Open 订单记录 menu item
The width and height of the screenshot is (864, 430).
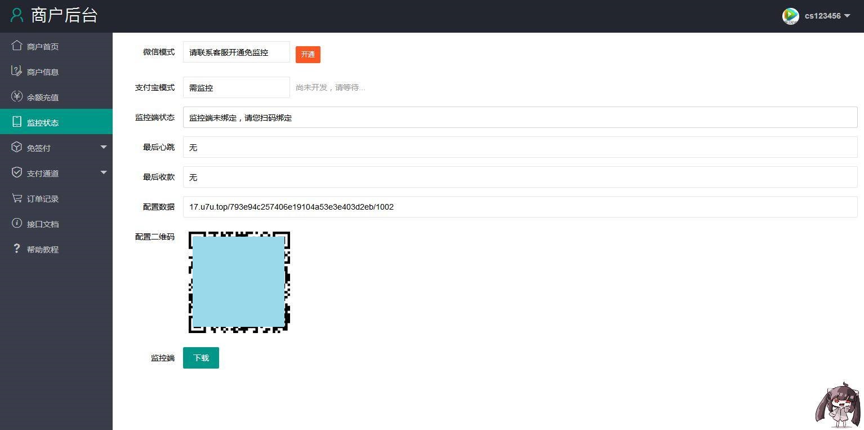coord(43,199)
